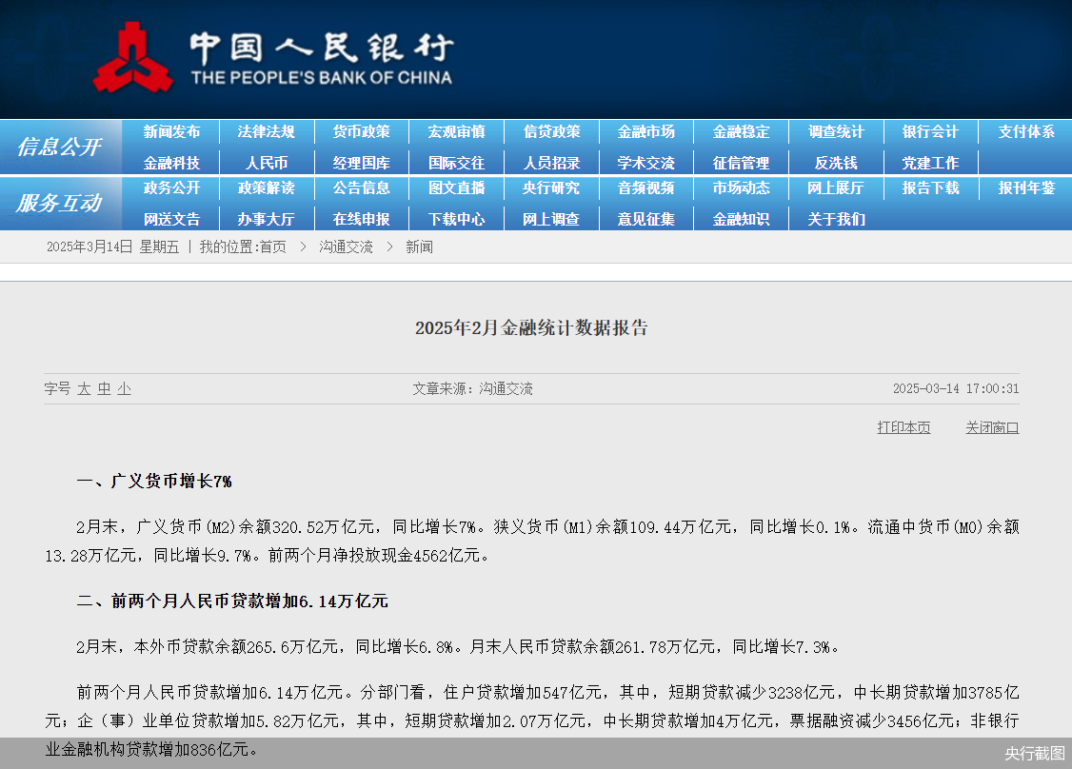The height and width of the screenshot is (769, 1072).
Task: Go to 下载中心
Action: coord(456,219)
